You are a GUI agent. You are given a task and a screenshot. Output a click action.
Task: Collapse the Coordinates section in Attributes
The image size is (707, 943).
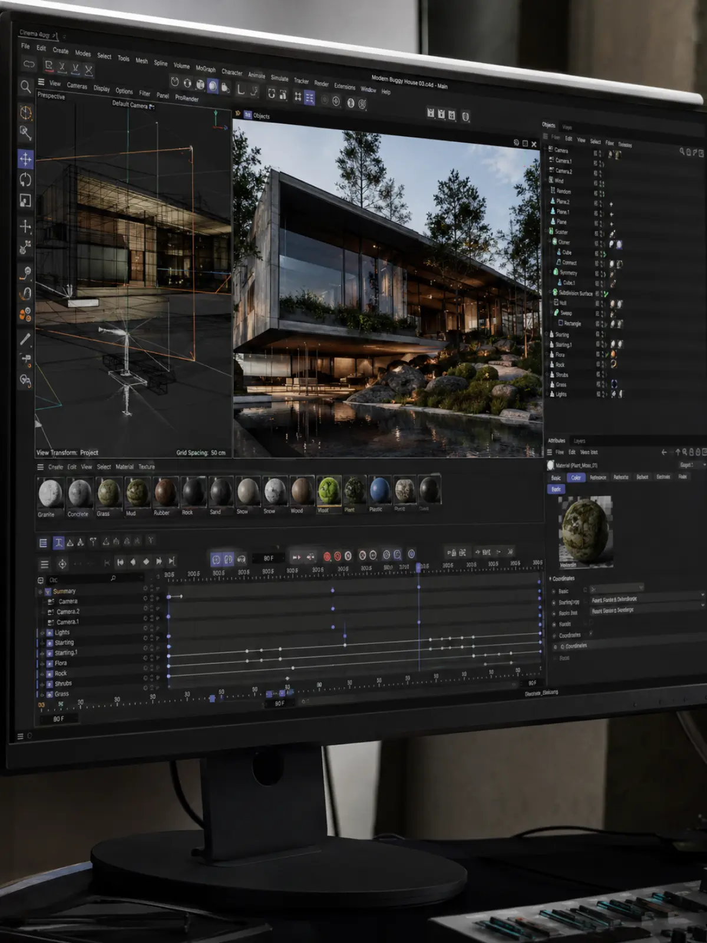[x=550, y=579]
